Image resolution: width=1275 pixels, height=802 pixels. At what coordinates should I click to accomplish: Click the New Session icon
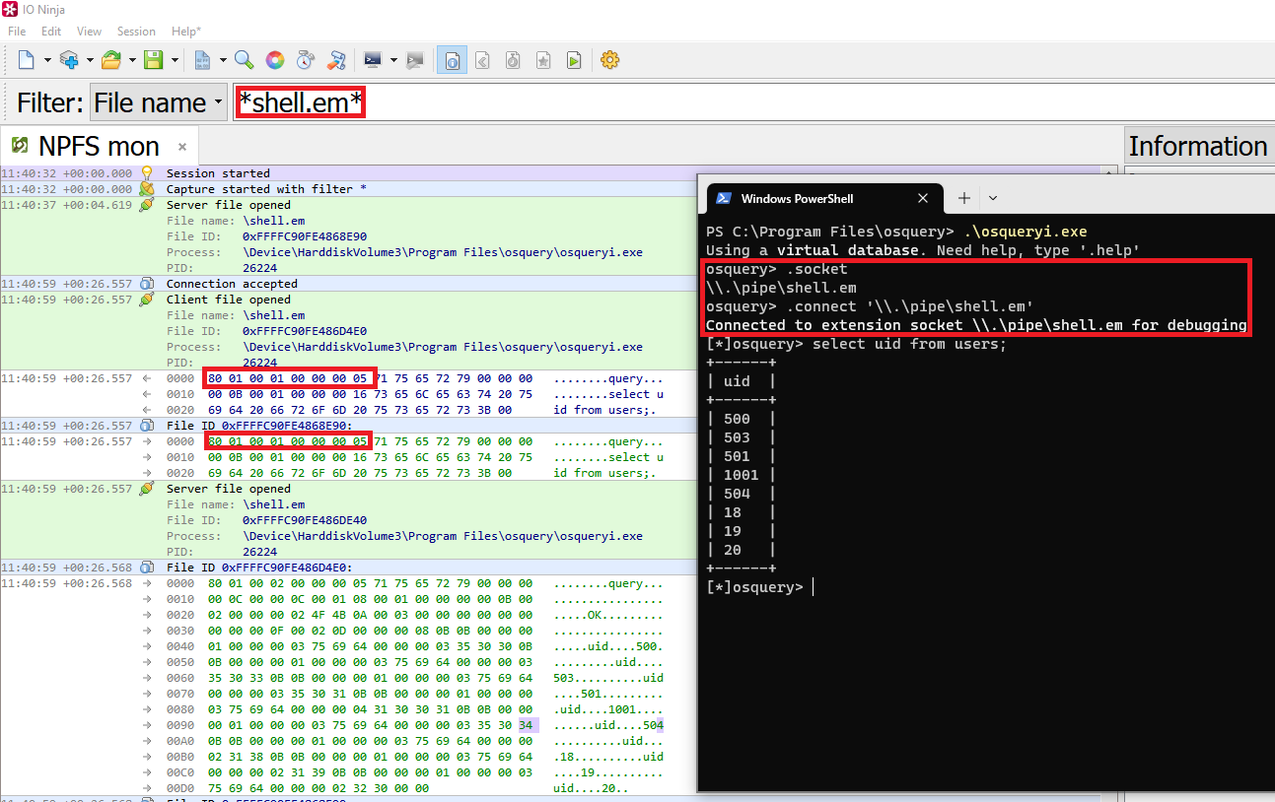(27, 60)
